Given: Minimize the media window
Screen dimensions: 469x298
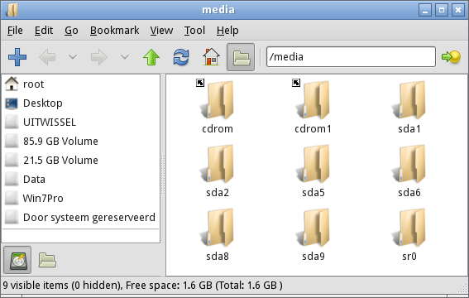Looking at the screenshot, I should (425, 10).
